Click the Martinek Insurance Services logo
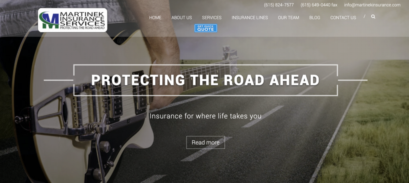The width and height of the screenshot is (409, 183). click(73, 20)
